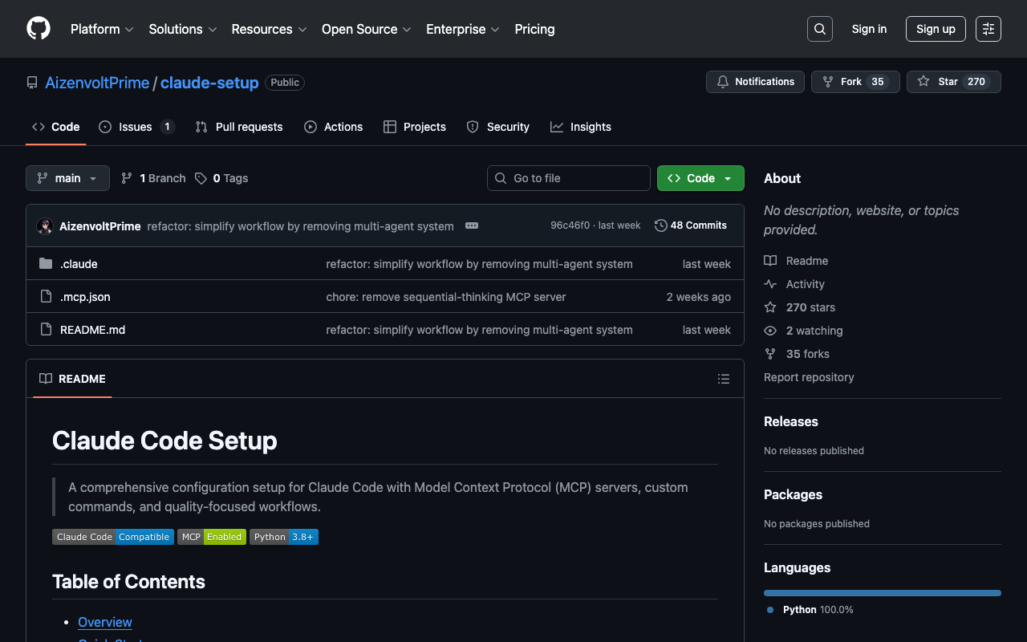
Task: Click the Sign up button
Action: click(935, 29)
